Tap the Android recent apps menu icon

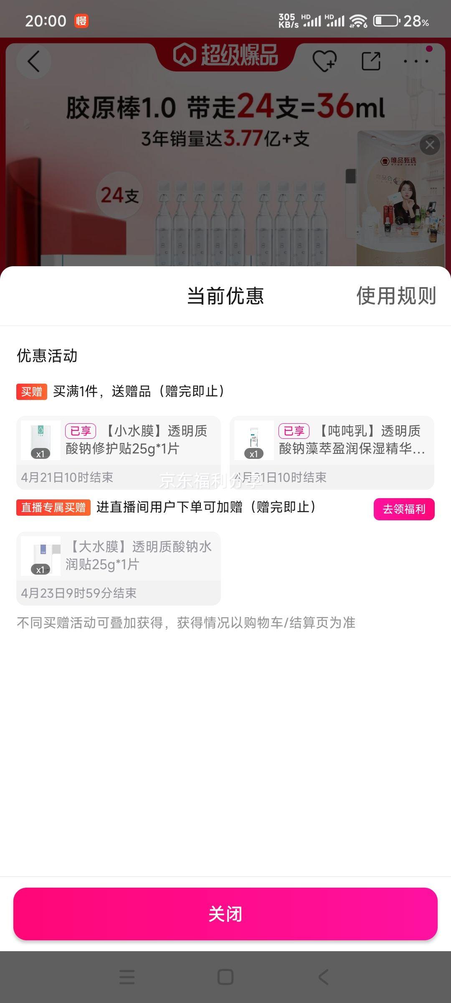click(x=127, y=977)
